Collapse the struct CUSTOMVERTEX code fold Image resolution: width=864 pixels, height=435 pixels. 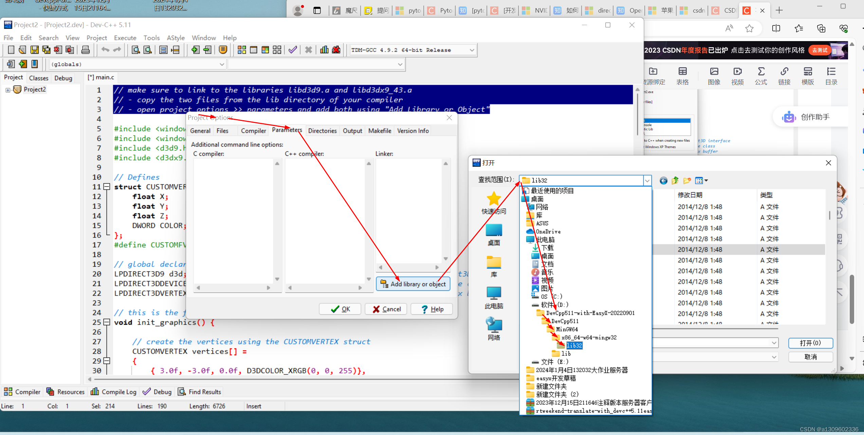(107, 187)
